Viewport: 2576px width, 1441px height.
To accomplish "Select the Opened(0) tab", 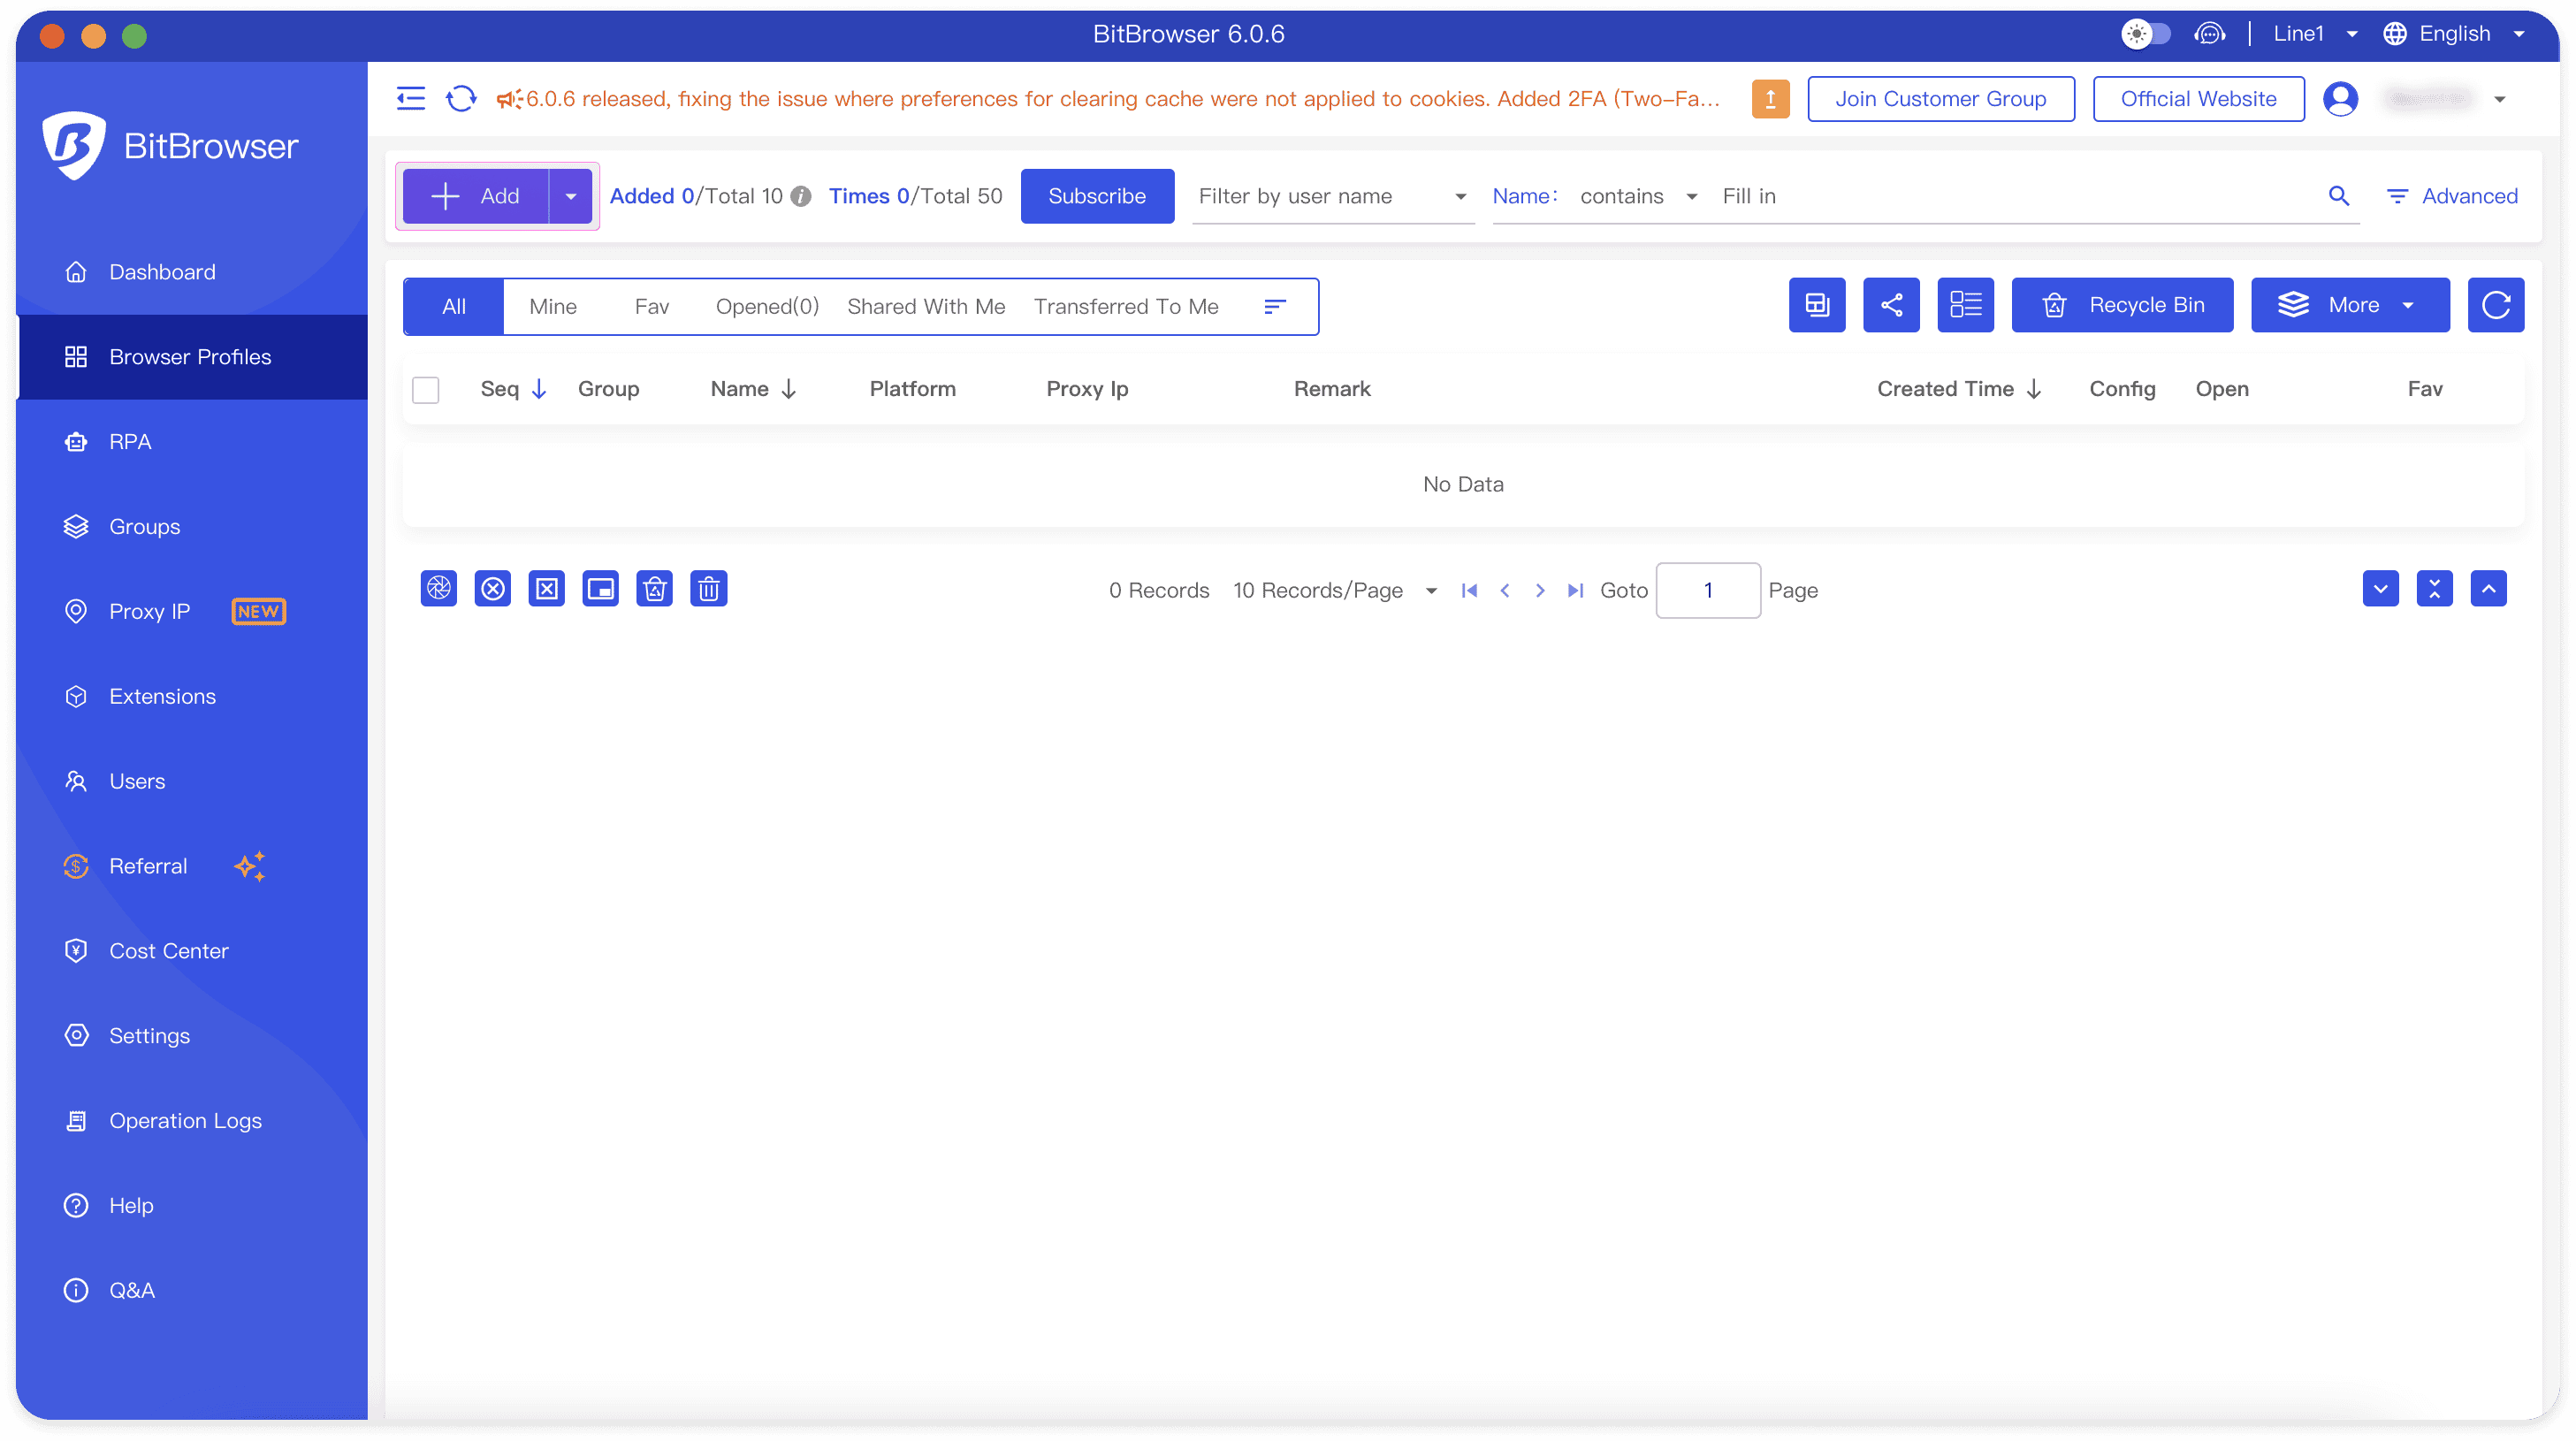I will [767, 307].
